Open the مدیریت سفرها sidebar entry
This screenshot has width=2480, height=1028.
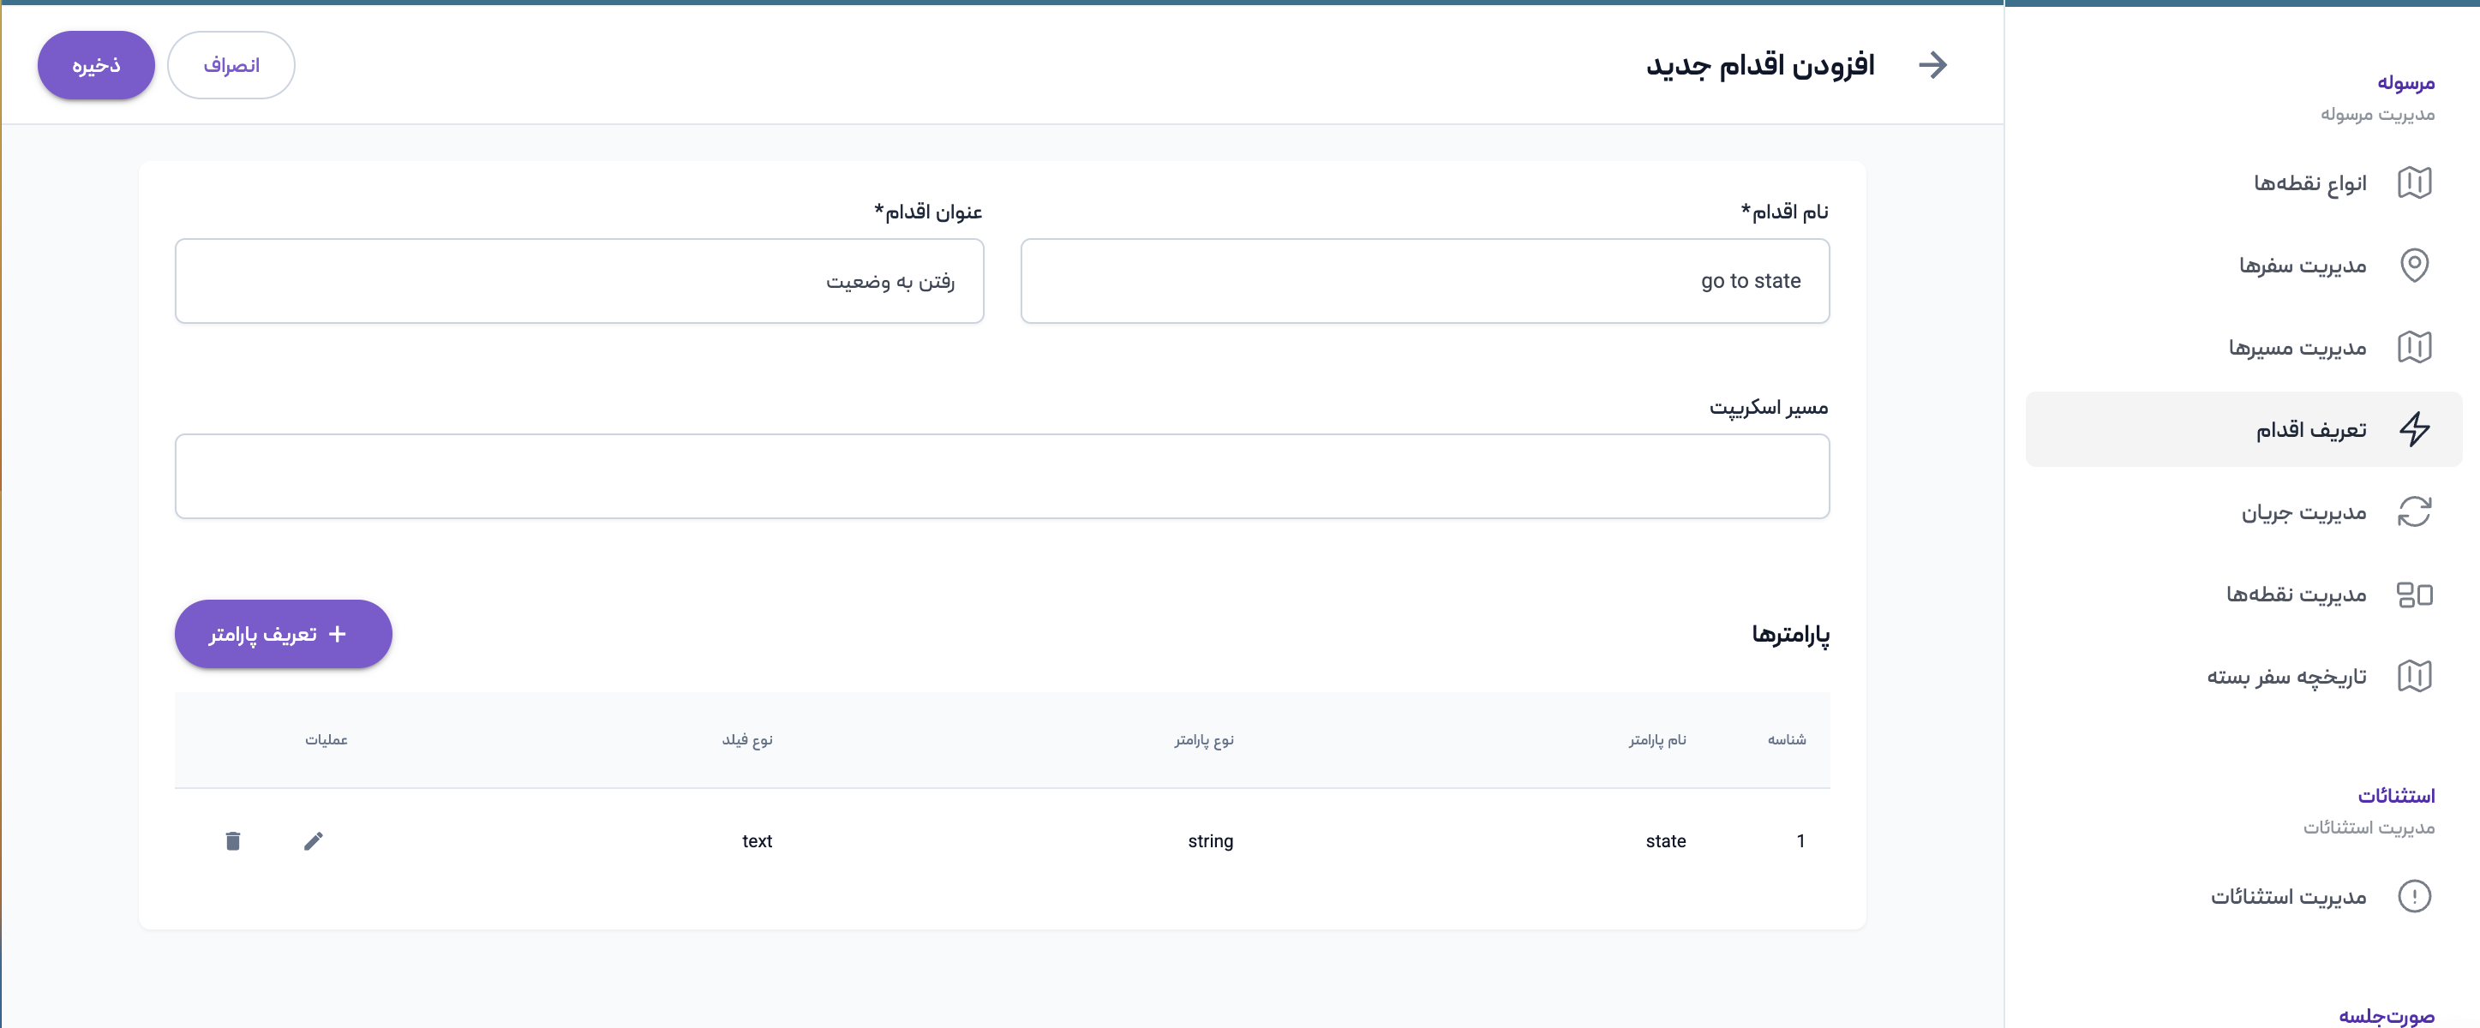click(2302, 265)
